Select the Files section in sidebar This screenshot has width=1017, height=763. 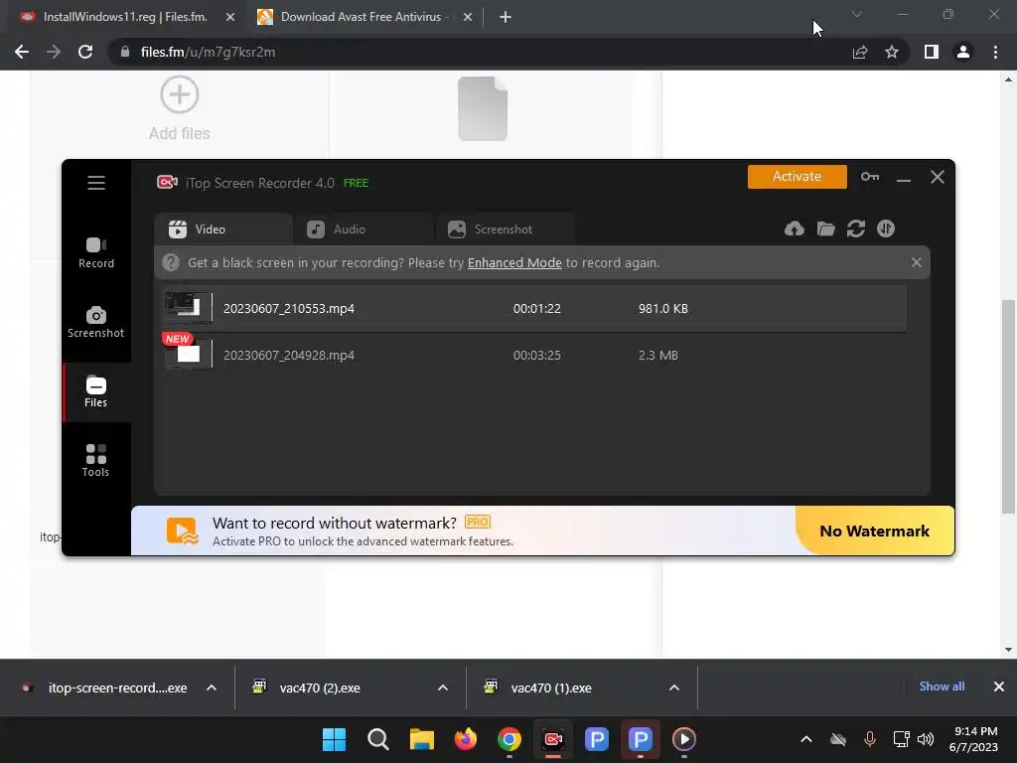96,391
